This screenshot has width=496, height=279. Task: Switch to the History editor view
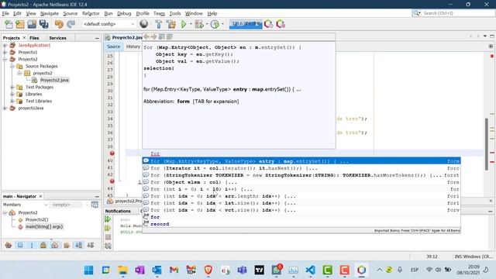point(133,46)
